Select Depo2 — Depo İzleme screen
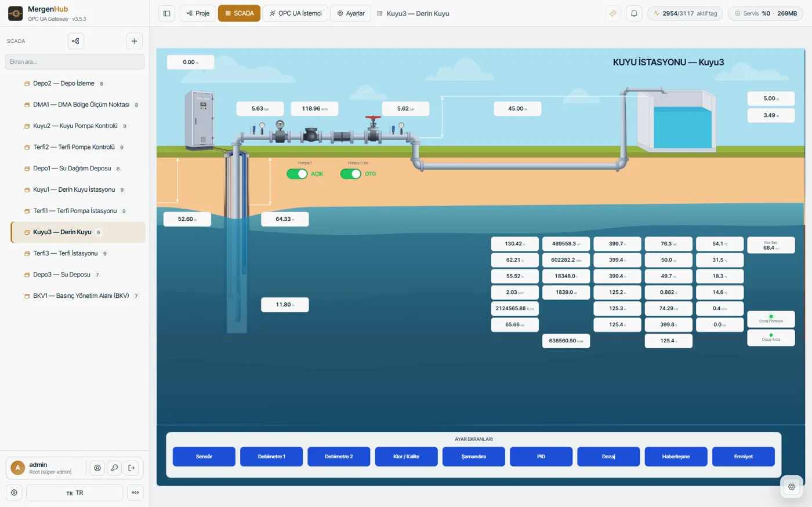812x507 pixels. pyautogui.click(x=78, y=83)
